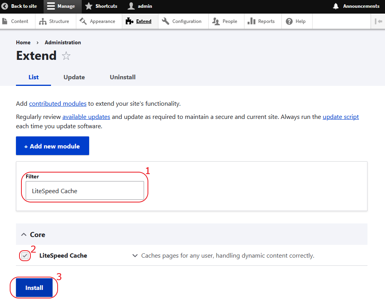Click the People users icon
This screenshot has height=300, width=385.
tap(216, 21)
